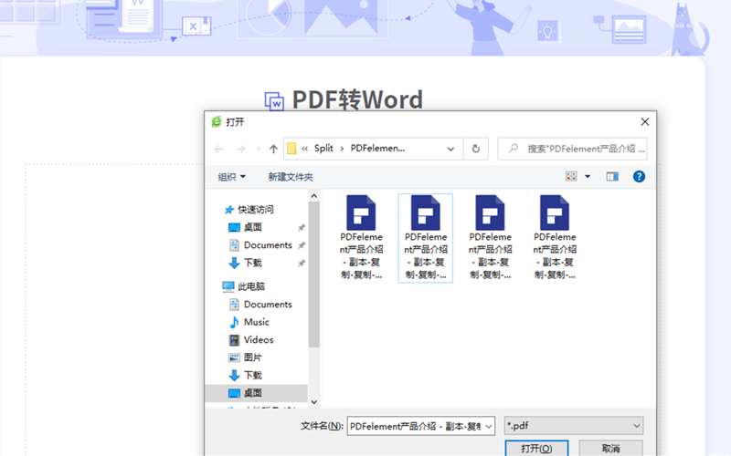Expand the address bar path dropdown
Screen dimensions: 731x456
[x=451, y=149]
